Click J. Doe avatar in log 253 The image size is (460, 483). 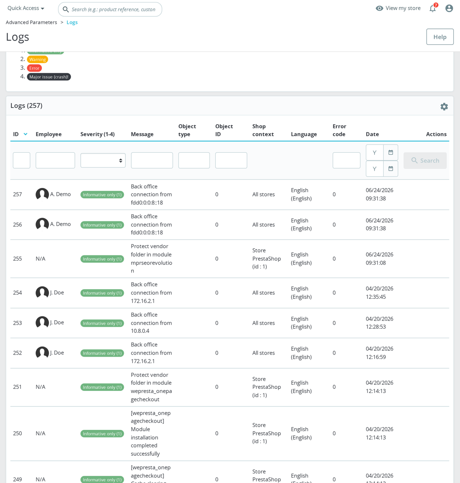(x=42, y=323)
